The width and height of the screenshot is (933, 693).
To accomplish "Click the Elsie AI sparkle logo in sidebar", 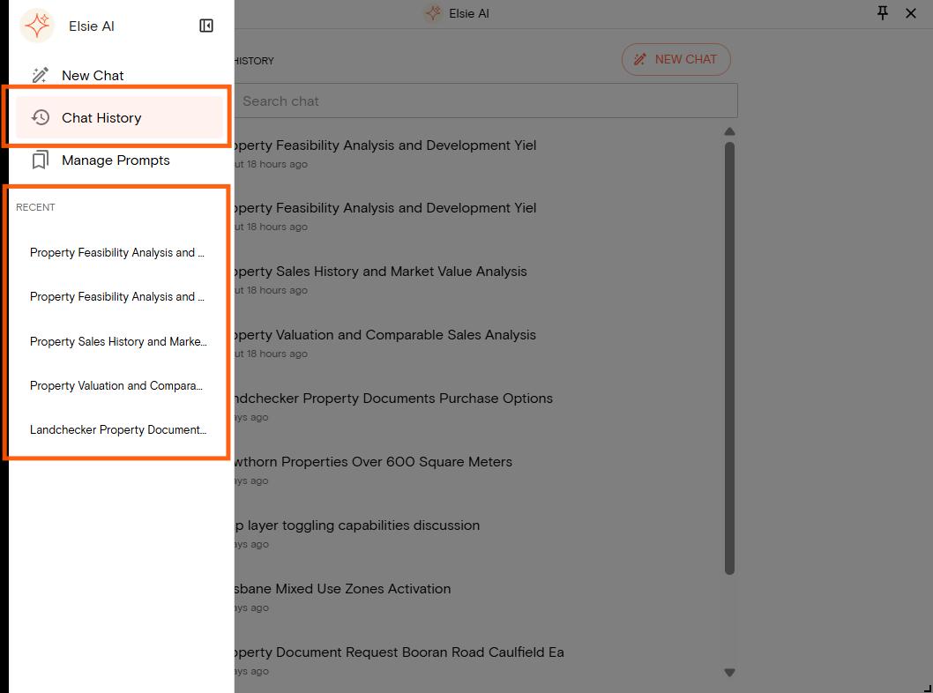I will click(37, 26).
